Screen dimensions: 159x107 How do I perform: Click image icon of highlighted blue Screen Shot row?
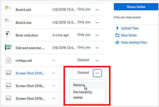[x=8, y=73]
